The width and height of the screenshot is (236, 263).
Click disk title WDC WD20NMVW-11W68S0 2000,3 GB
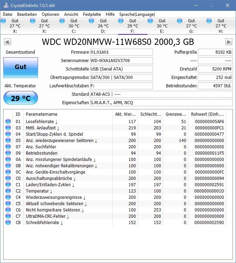coord(118,42)
